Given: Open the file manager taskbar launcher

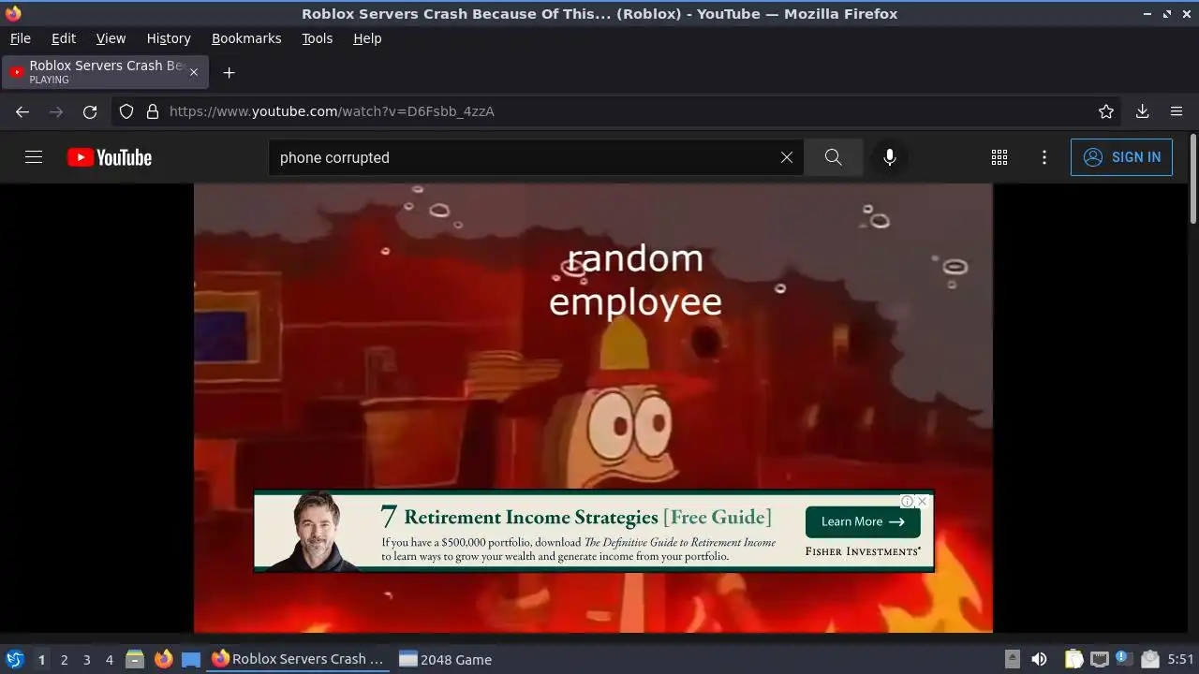Looking at the screenshot, I should pyautogui.click(x=135, y=659).
